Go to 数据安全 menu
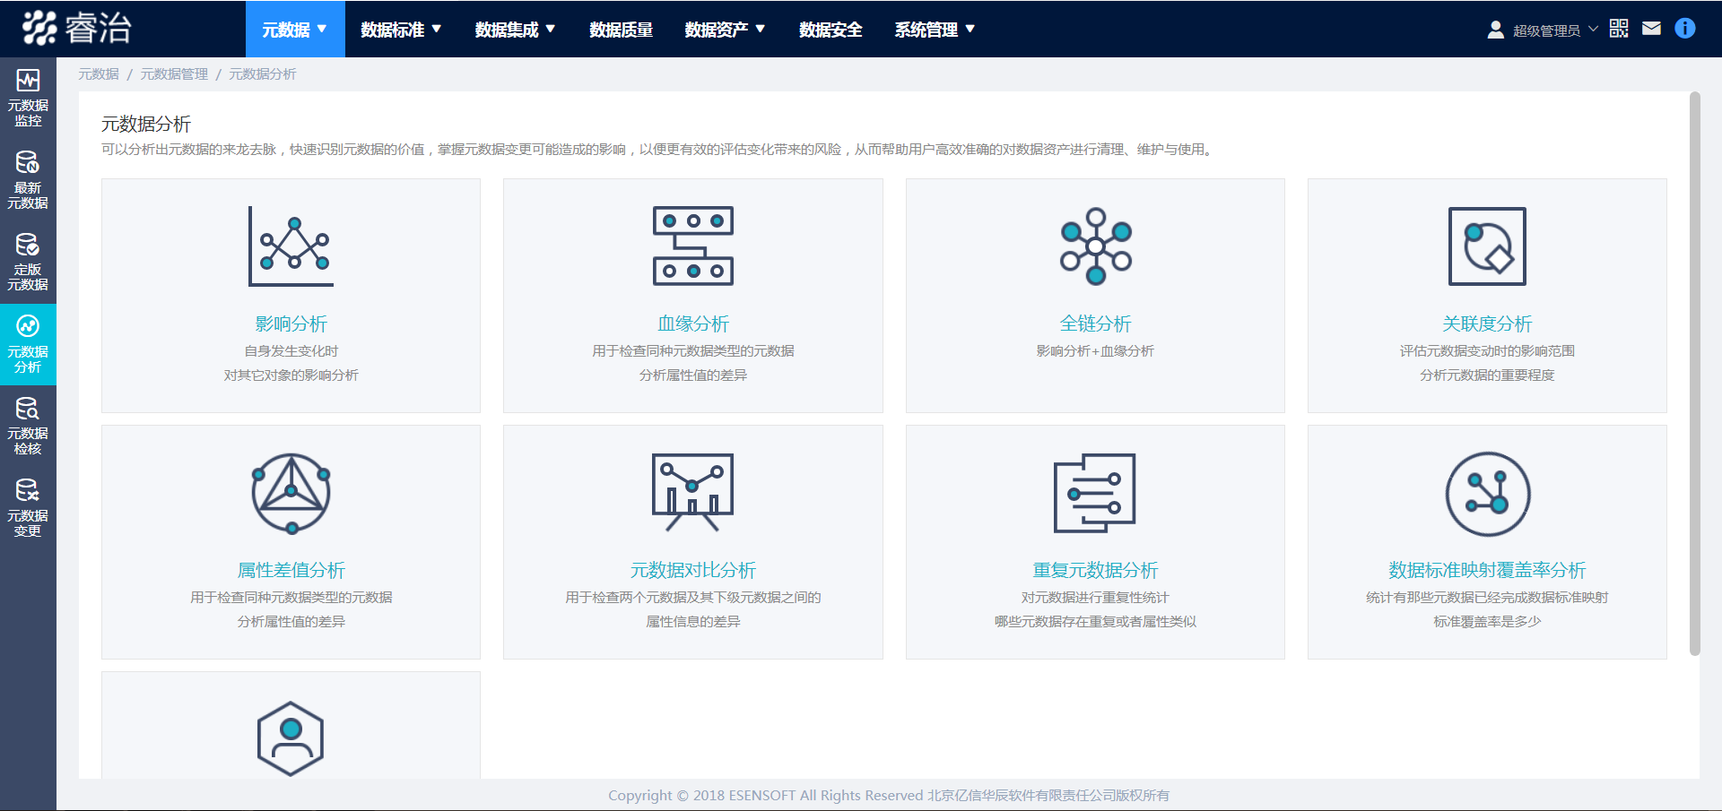The width and height of the screenshot is (1722, 811). pyautogui.click(x=831, y=30)
